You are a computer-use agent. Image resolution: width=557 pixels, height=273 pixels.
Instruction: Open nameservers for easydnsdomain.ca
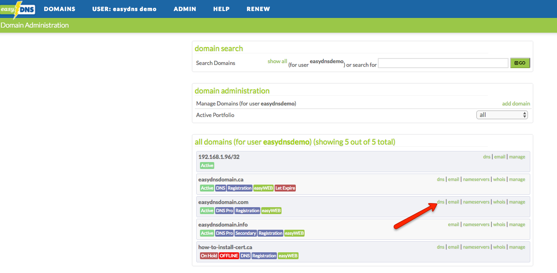tap(476, 180)
